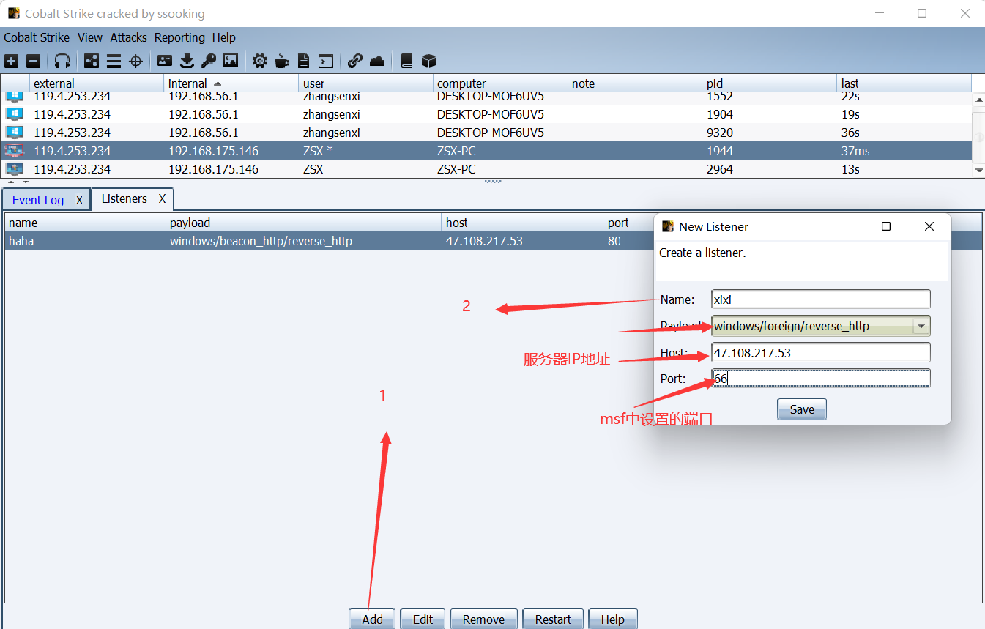Open the Help menu

coord(224,37)
